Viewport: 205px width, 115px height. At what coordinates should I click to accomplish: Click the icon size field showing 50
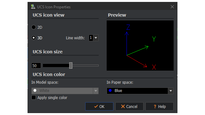point(36,65)
